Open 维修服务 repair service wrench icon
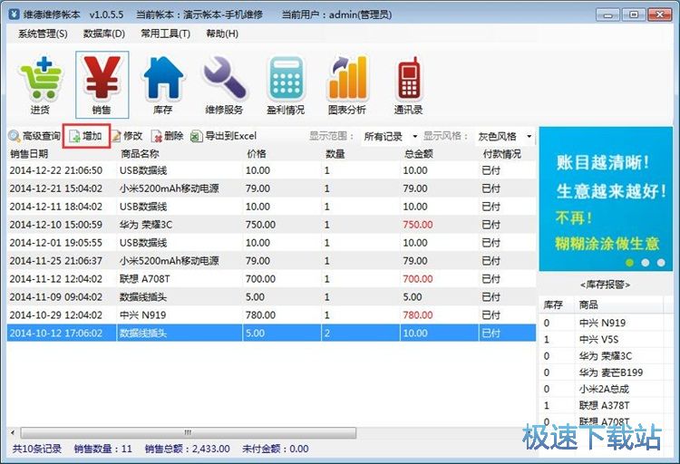This screenshot has height=464, width=680. click(224, 84)
